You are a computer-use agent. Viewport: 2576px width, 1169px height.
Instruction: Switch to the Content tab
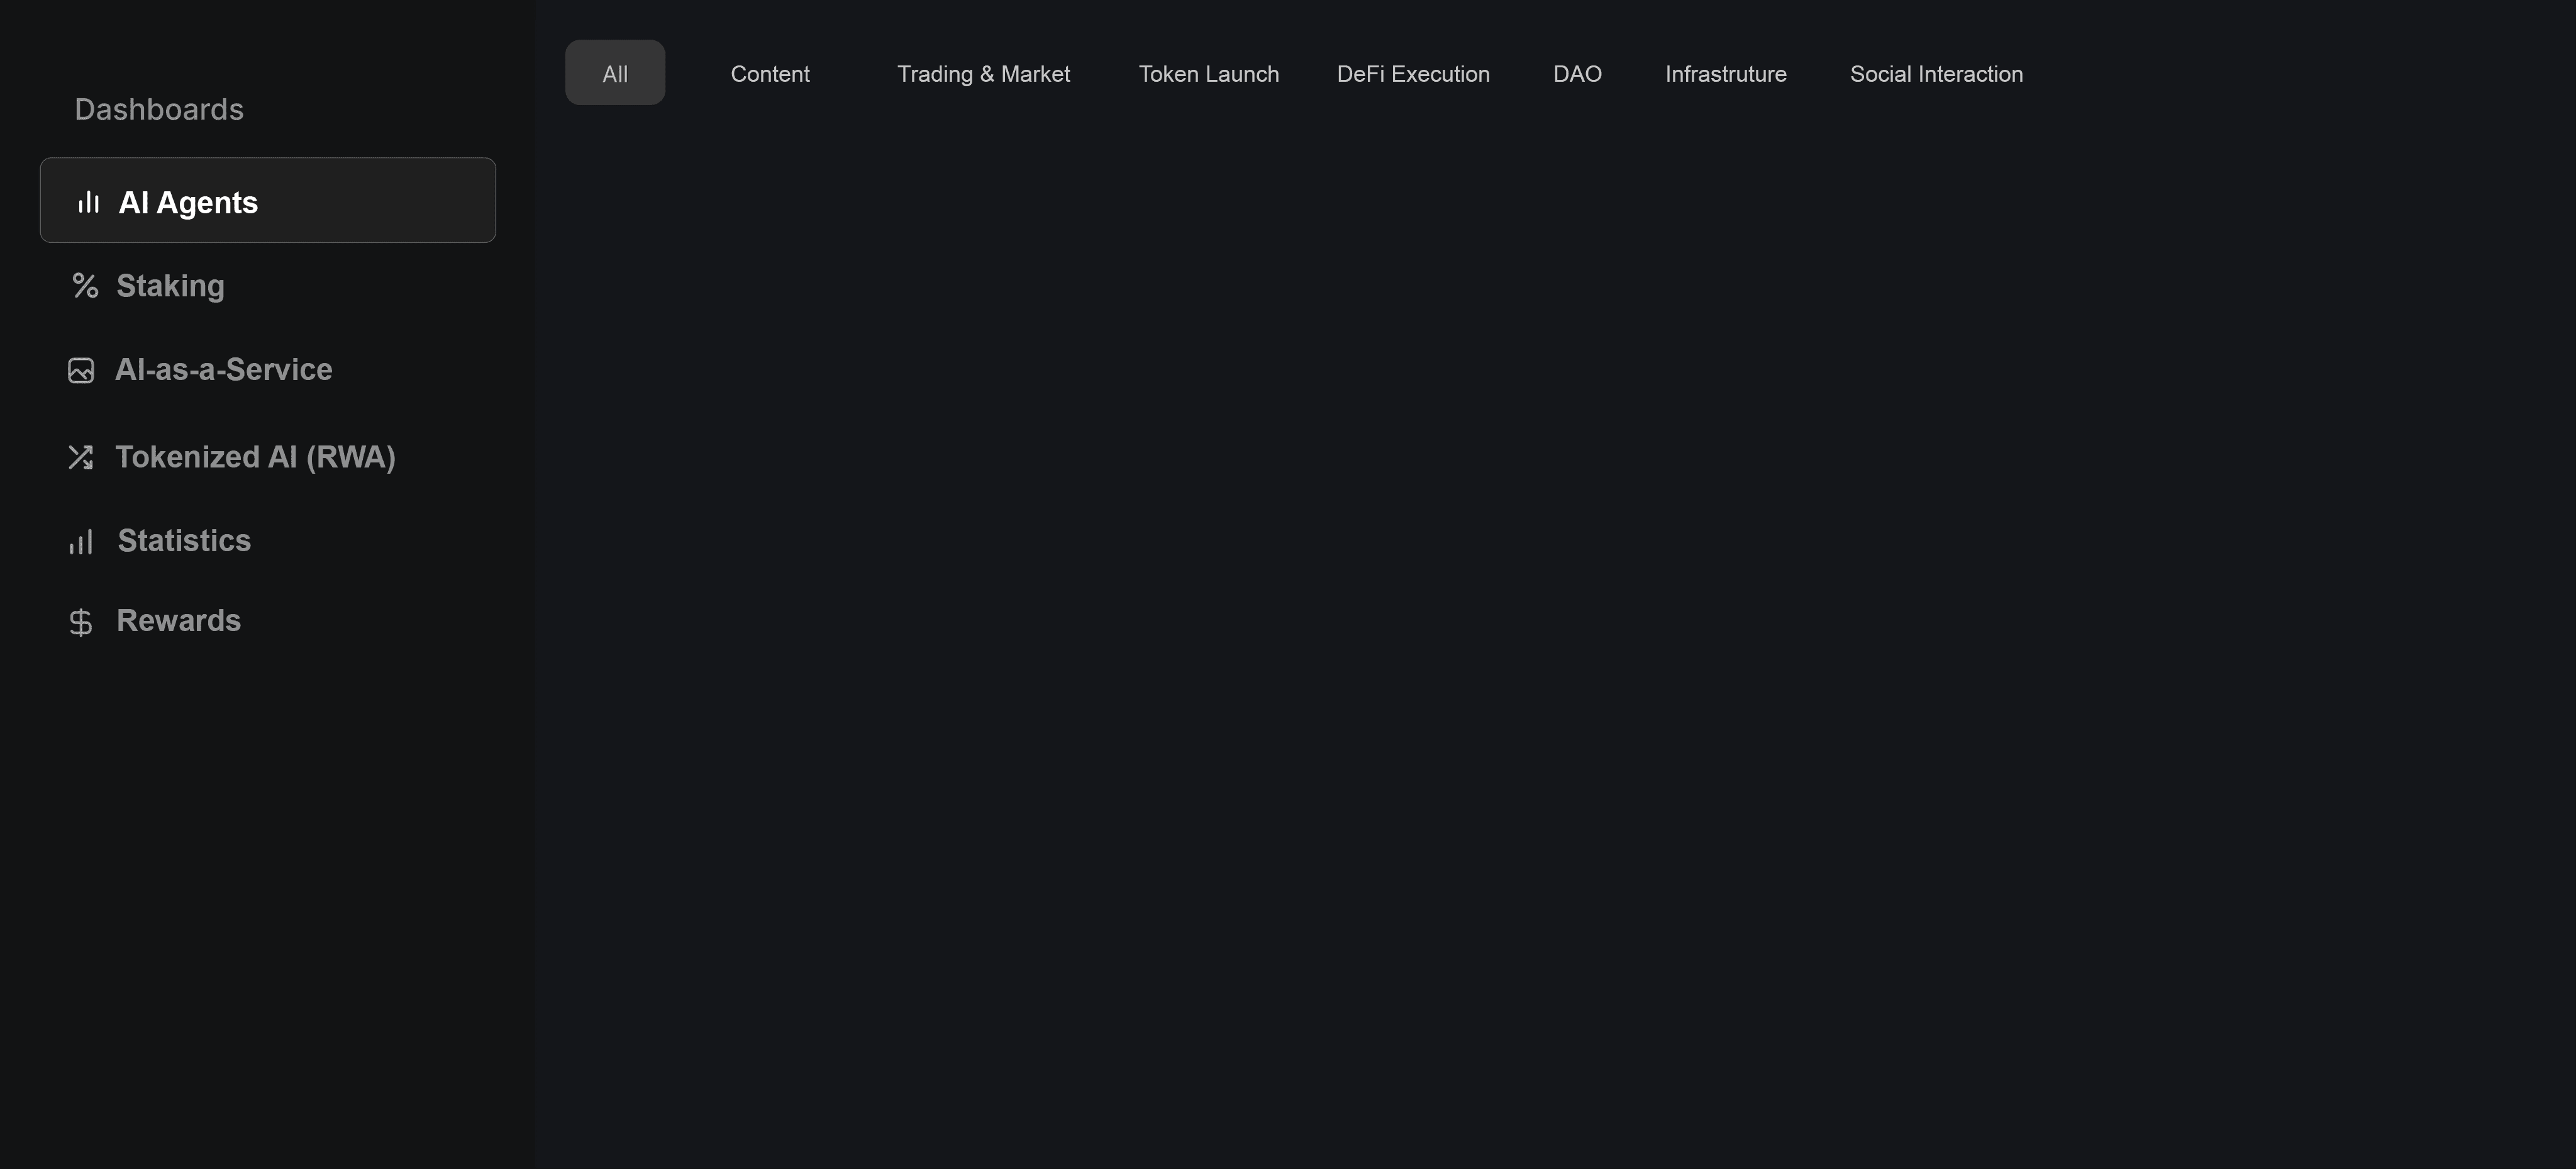[770, 74]
